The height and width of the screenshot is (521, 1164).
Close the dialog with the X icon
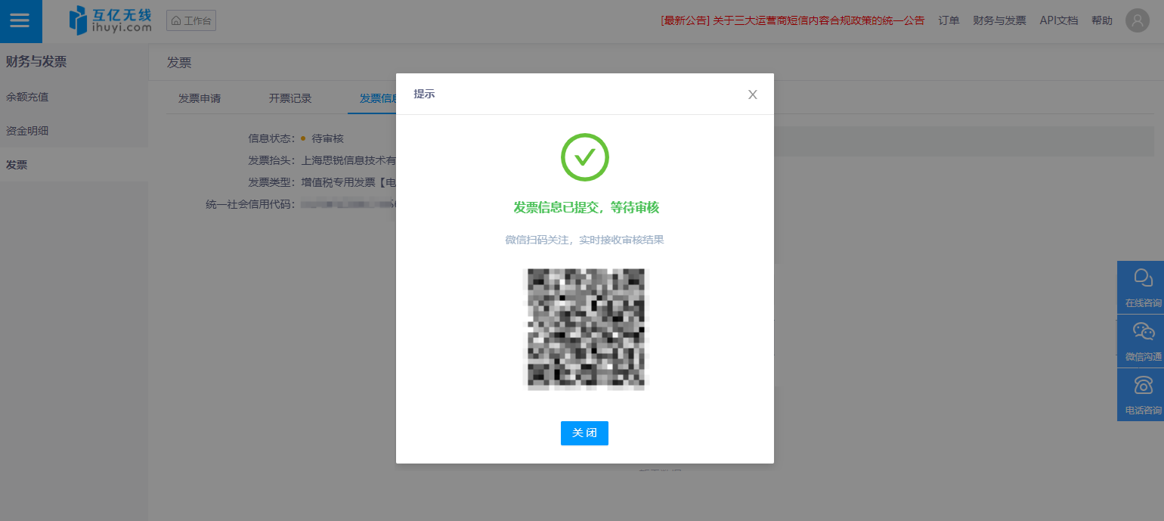point(752,95)
